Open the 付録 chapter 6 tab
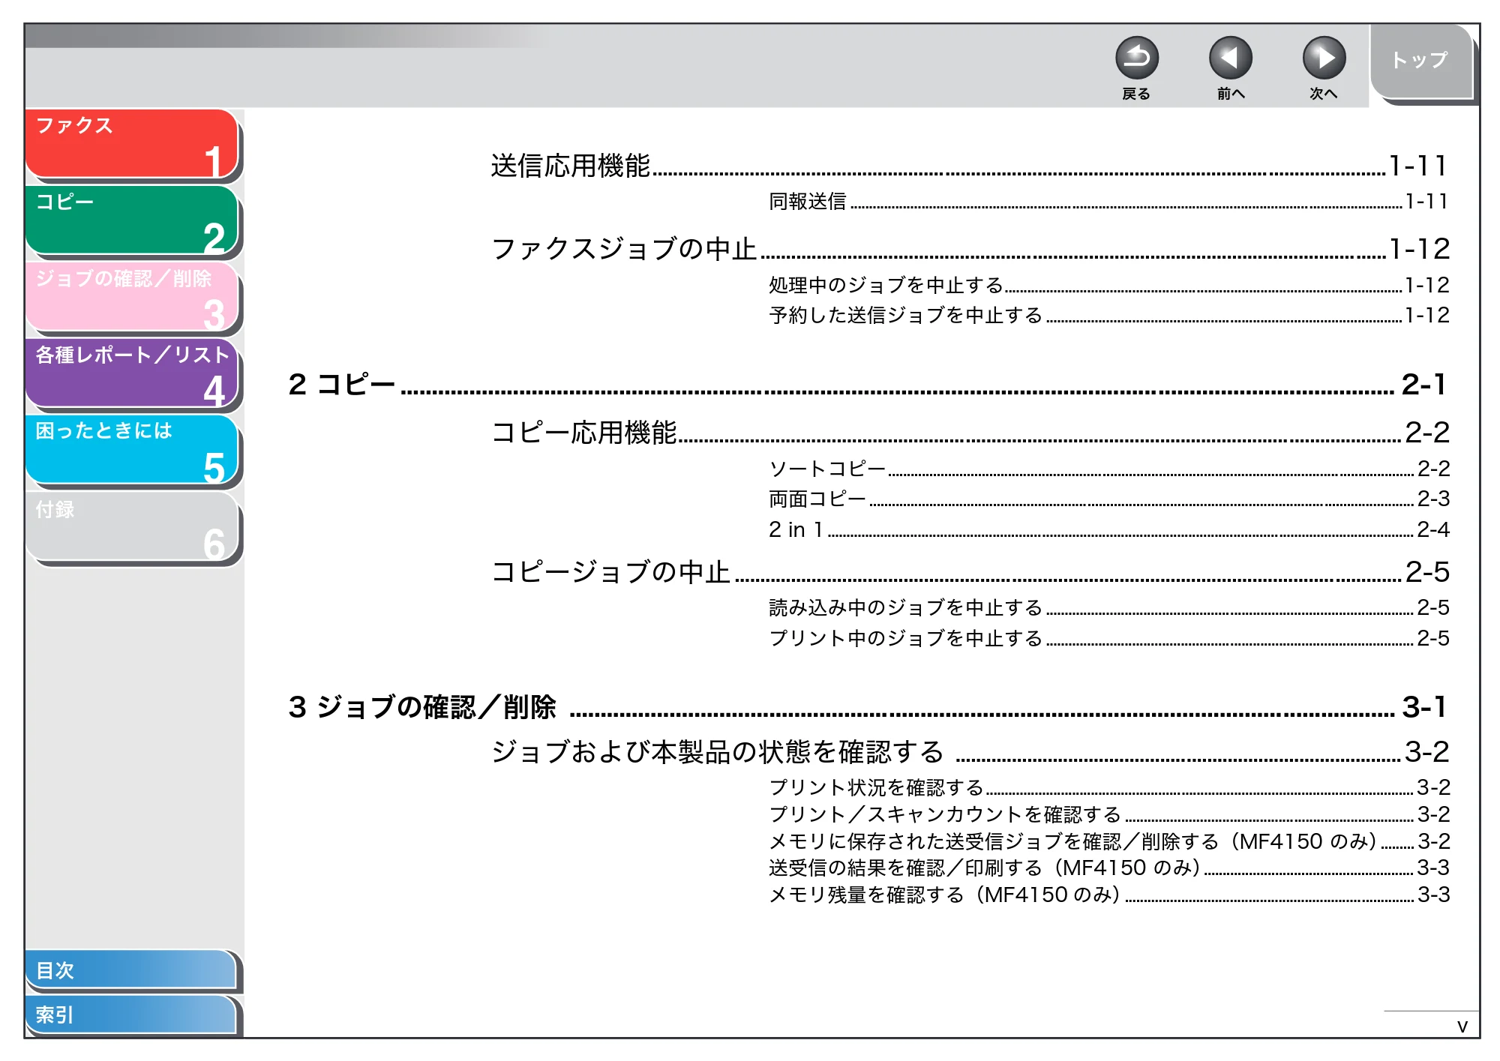Screen dimensions: 1500x1061 pyautogui.click(x=132, y=527)
